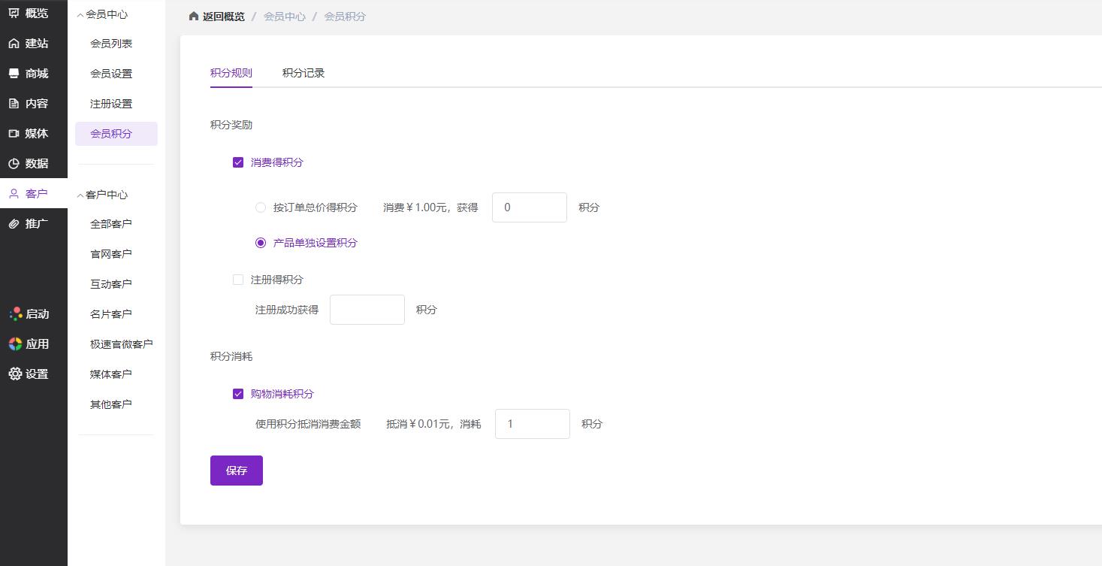This screenshot has height=566, width=1102.
Task: Click 会员积分 breadcrumb text
Action: point(345,16)
